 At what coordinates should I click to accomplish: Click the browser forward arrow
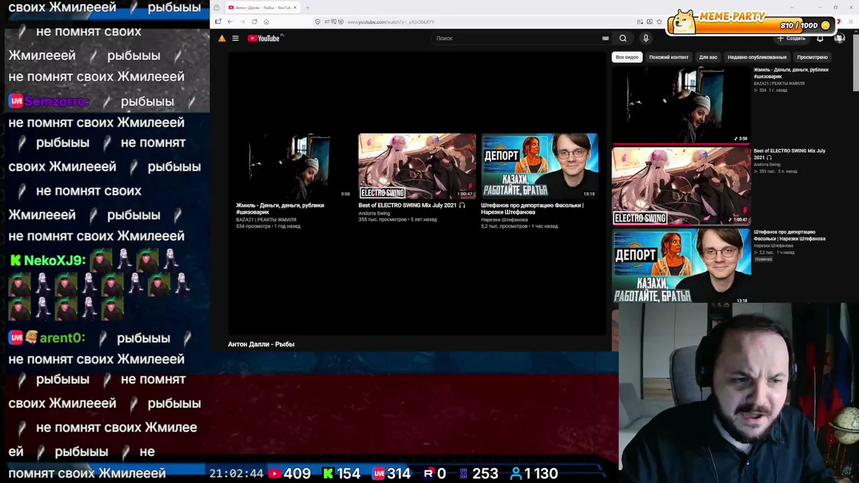pos(242,21)
